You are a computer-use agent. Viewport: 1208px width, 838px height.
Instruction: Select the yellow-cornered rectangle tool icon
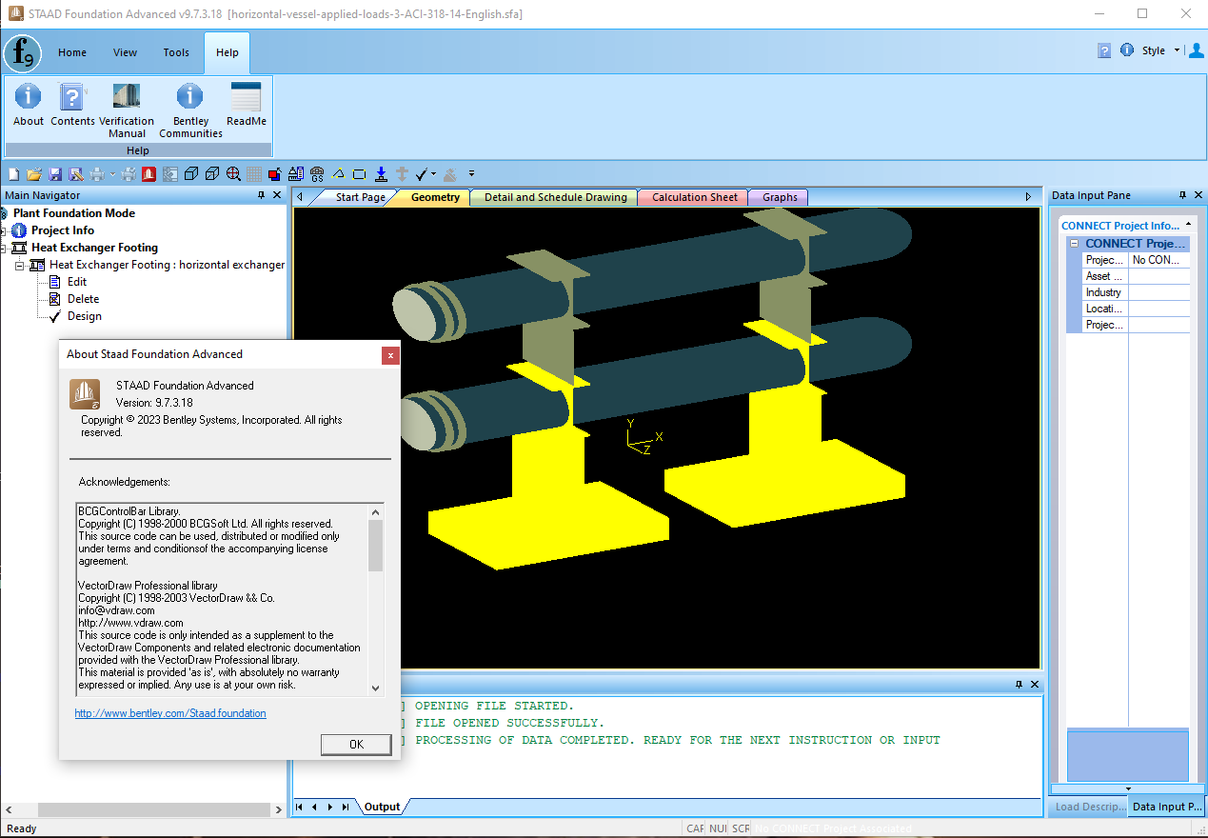pos(359,174)
